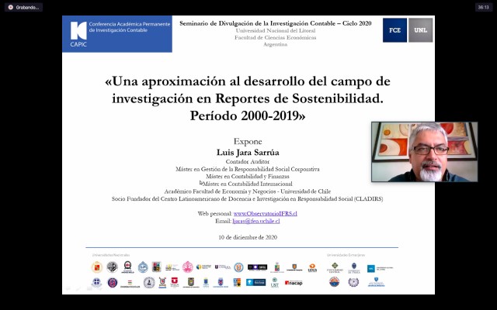Click the date 10 de diciembre de 2020
Screen dimensions: 497x310
248,236
